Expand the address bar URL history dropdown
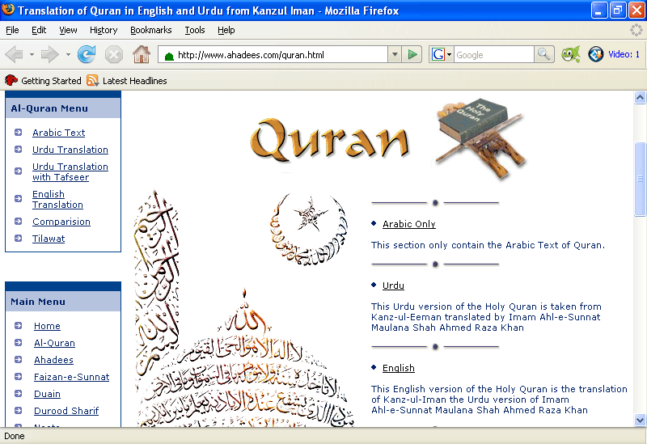The image size is (647, 444). [x=395, y=54]
